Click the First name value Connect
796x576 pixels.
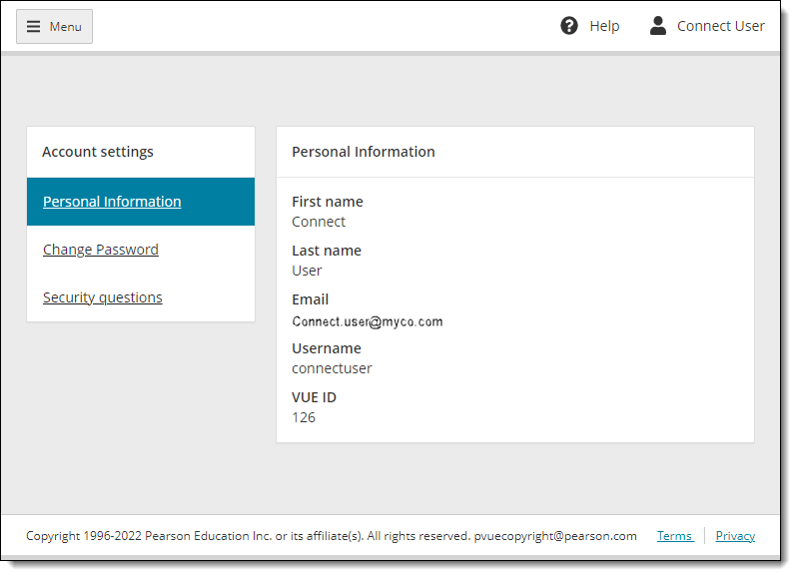click(319, 222)
